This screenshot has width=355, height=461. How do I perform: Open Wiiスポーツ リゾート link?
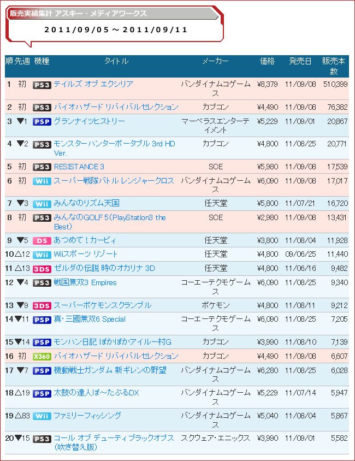coord(86,254)
